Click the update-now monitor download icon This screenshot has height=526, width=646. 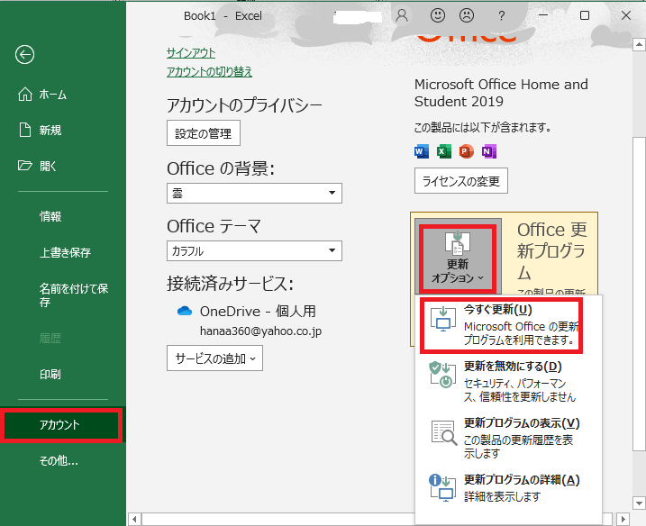[x=443, y=319]
